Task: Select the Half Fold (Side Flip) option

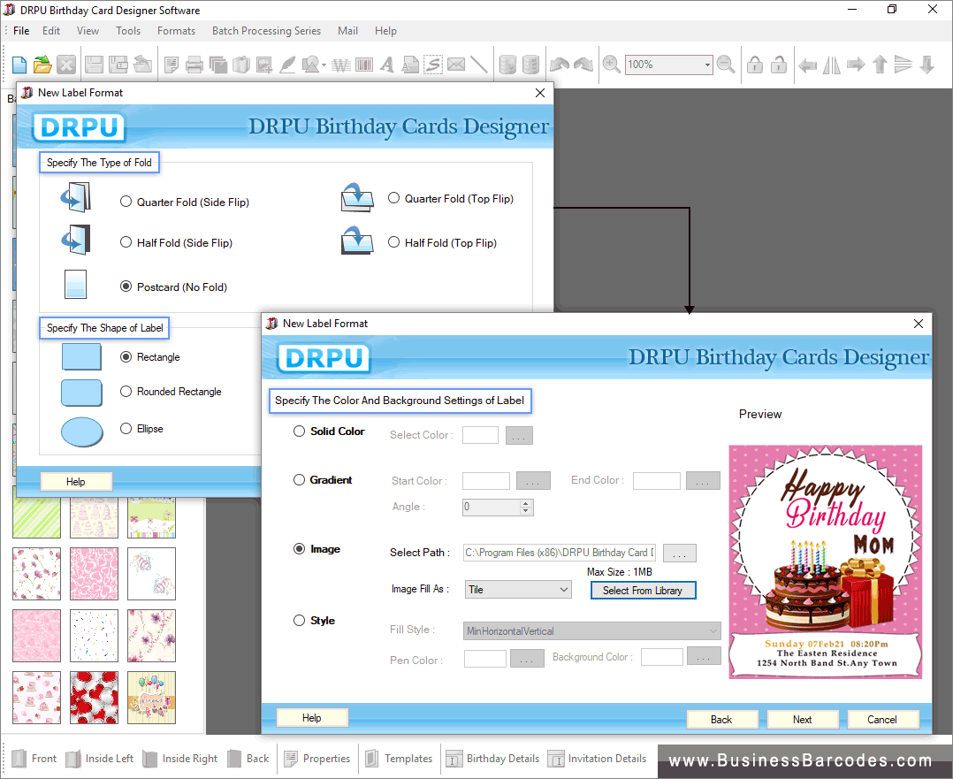Action: pyautogui.click(x=126, y=242)
